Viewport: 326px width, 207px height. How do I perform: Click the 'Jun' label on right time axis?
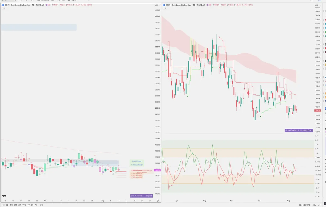pos(231,201)
